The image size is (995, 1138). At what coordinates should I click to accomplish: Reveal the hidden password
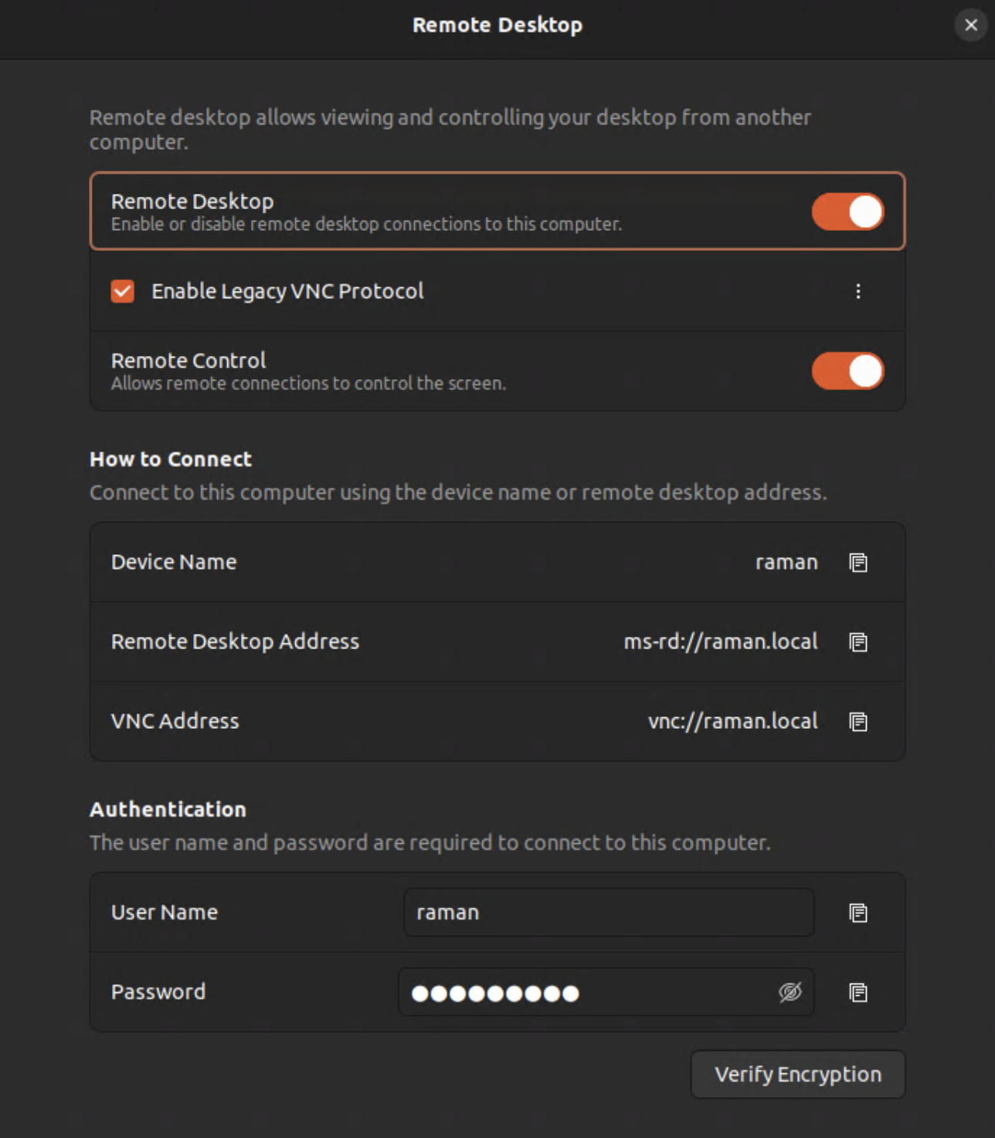coord(790,994)
